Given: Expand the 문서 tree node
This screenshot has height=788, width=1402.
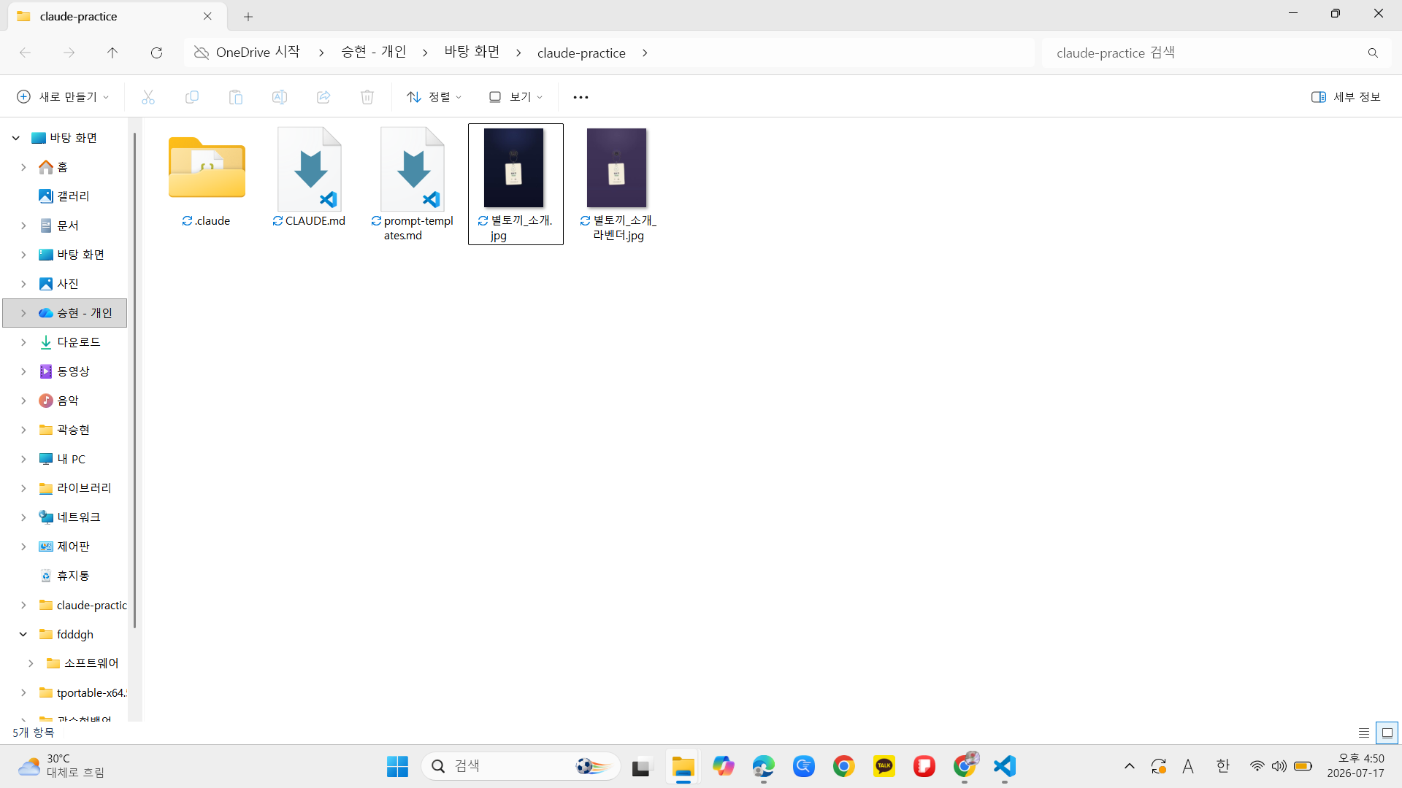Looking at the screenshot, I should pyautogui.click(x=23, y=225).
